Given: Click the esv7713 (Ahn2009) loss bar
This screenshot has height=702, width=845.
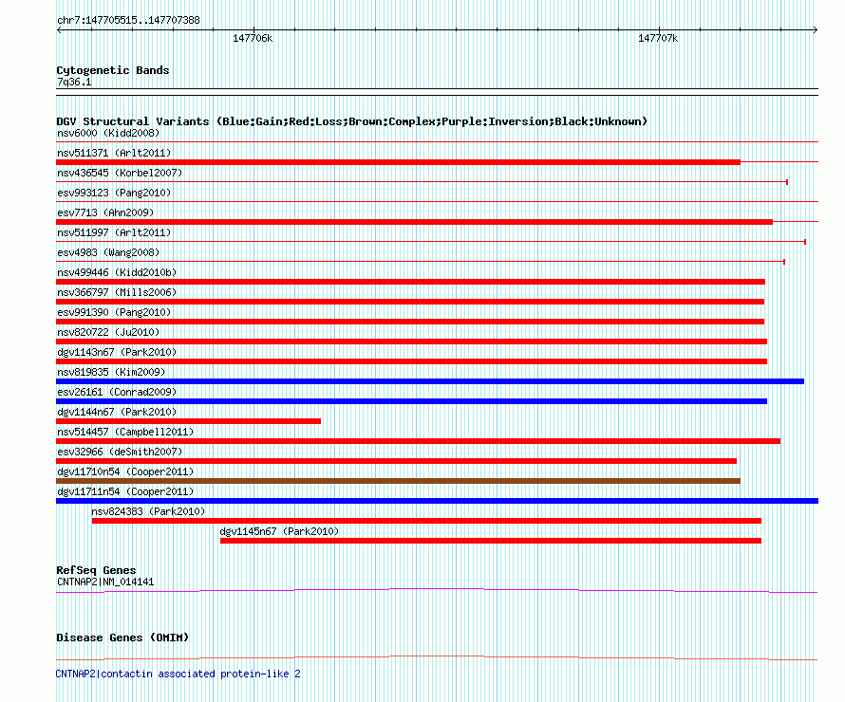Looking at the screenshot, I should (x=414, y=222).
